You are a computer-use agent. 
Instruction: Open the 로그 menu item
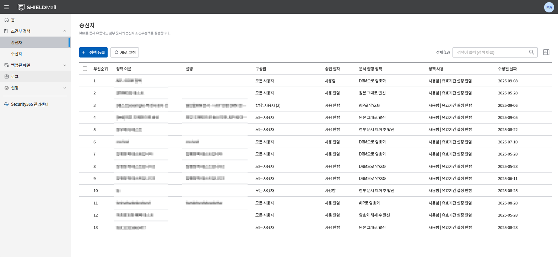point(35,77)
